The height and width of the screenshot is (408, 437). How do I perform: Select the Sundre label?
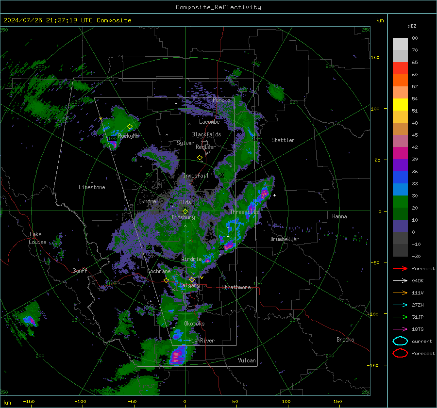147,201
